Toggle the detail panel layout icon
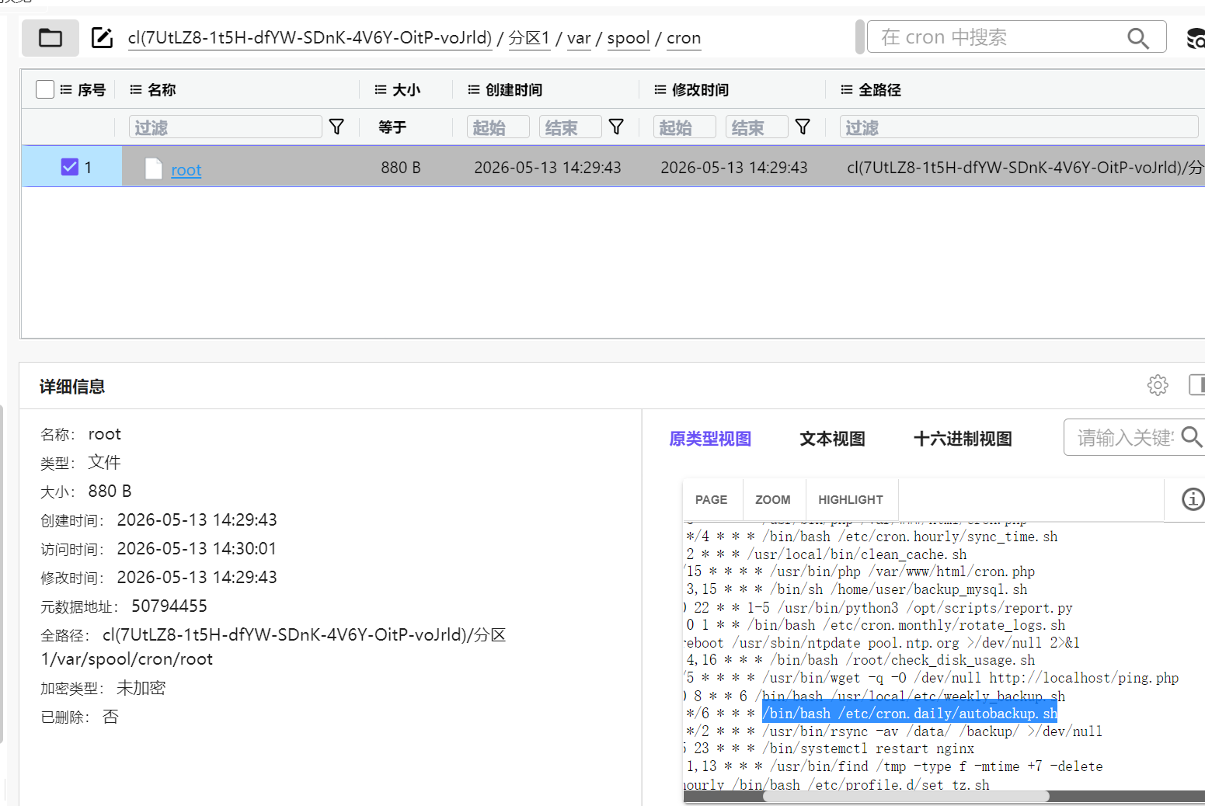1205x806 pixels. point(1196,384)
